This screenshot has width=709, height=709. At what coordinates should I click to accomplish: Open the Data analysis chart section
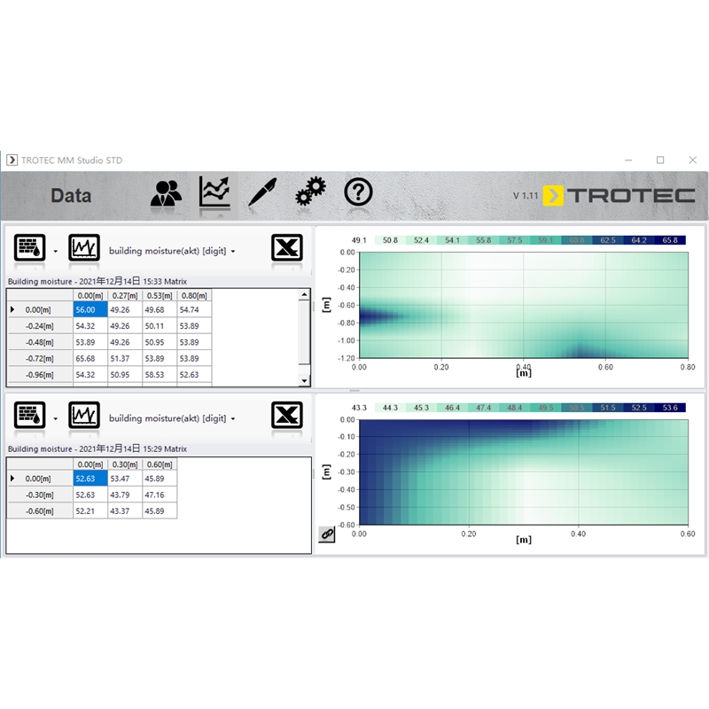[214, 191]
